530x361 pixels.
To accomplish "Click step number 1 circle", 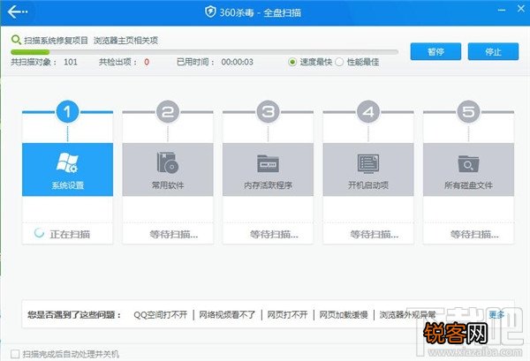I will pyautogui.click(x=67, y=112).
